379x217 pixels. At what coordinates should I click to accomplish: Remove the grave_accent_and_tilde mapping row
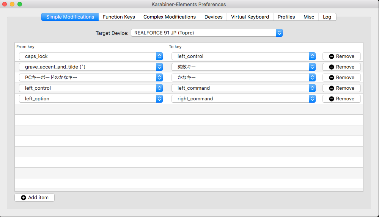341,67
